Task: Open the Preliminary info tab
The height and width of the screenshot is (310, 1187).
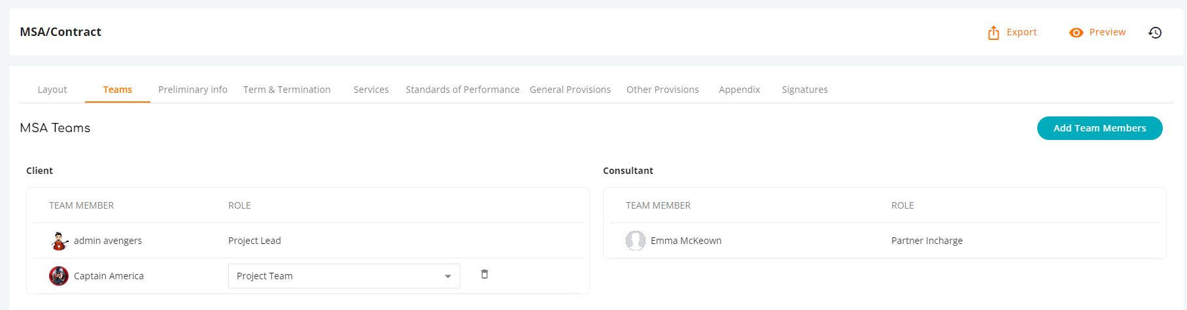Action: point(193,90)
